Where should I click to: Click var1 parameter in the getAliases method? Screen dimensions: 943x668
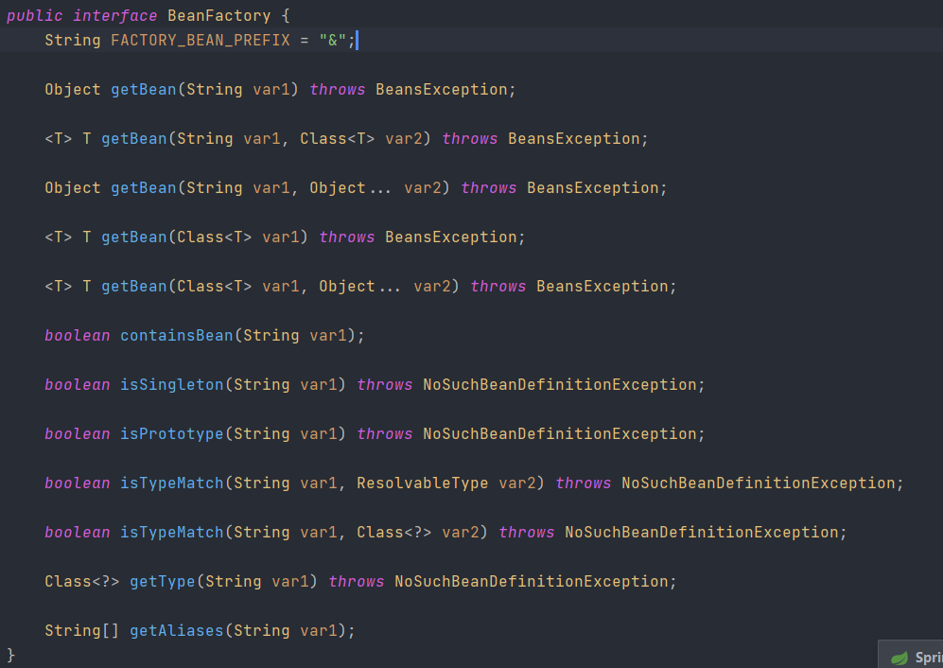[x=318, y=631]
